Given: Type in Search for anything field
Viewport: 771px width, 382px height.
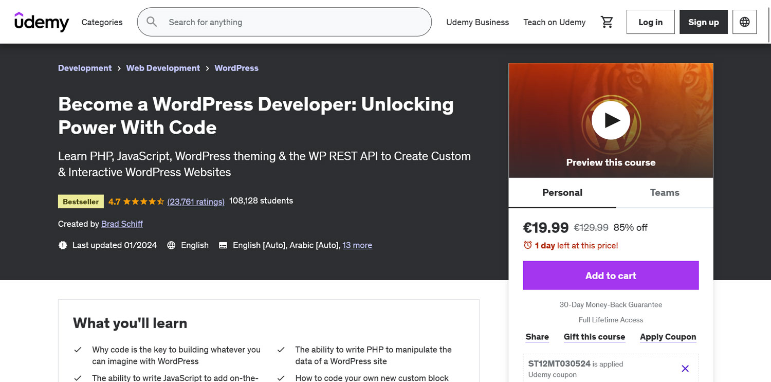Looking at the screenshot, I should coord(293,22).
